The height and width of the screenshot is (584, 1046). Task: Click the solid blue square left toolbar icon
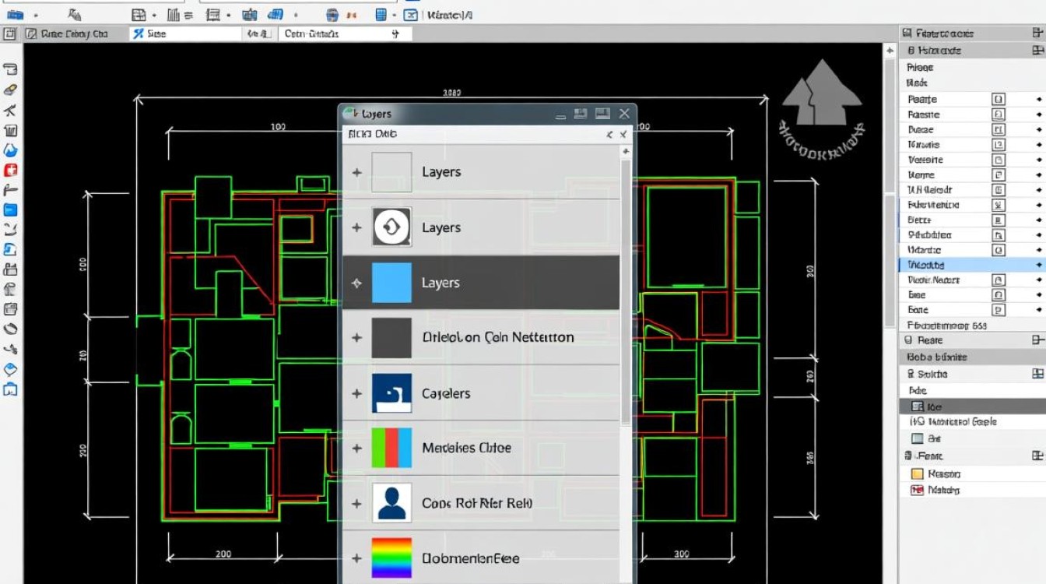click(11, 209)
